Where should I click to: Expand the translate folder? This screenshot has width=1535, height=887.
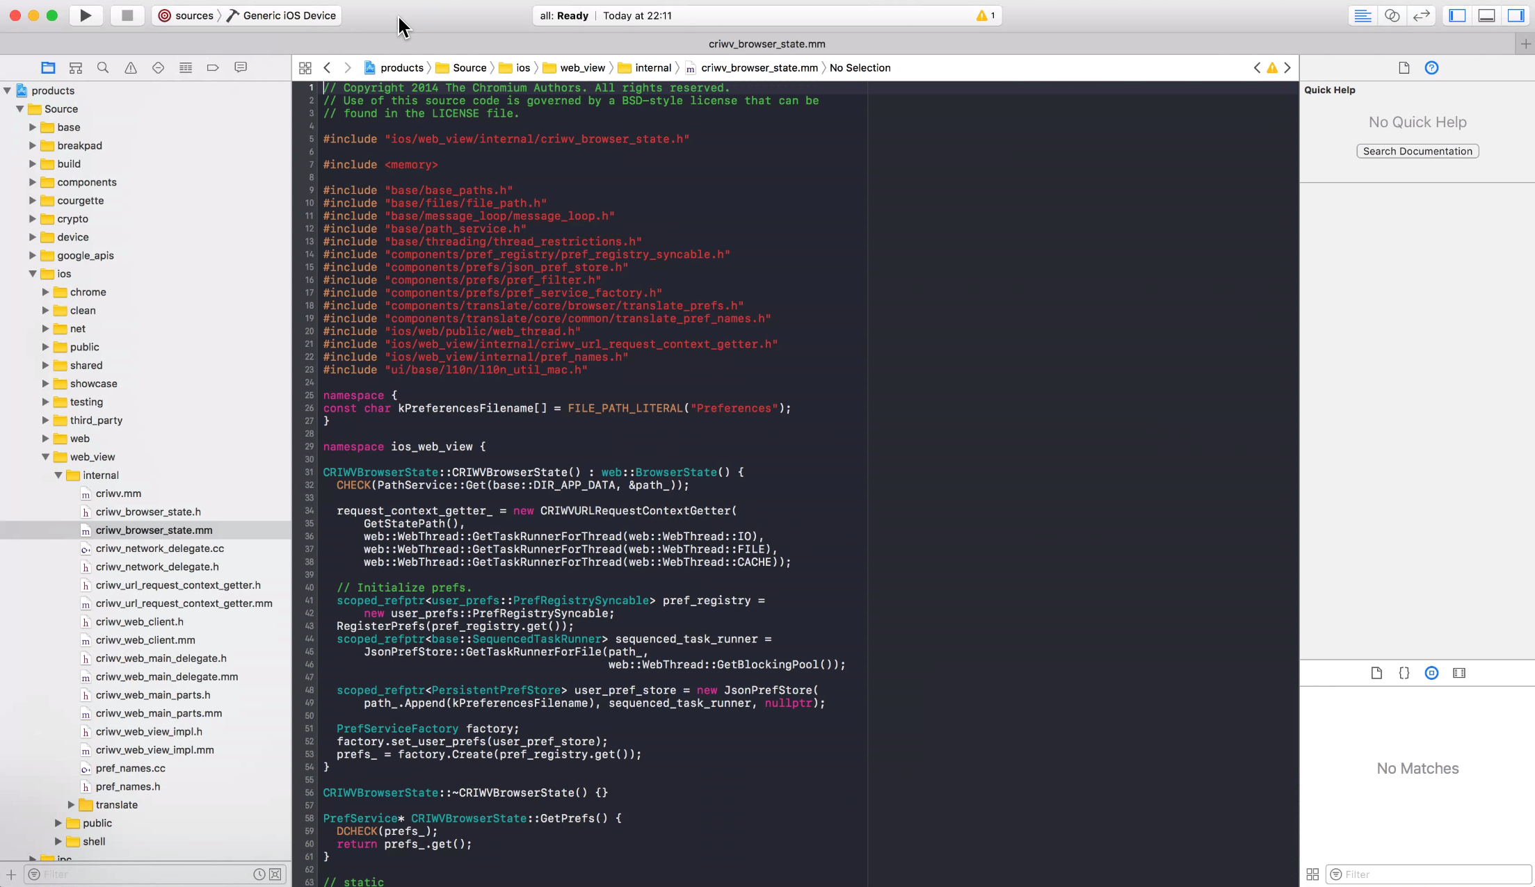[x=71, y=805]
